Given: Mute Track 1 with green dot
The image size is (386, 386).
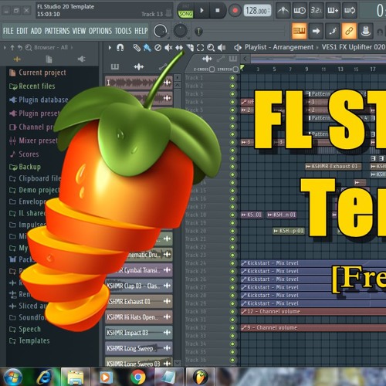Looking at the screenshot, I should (232, 78).
